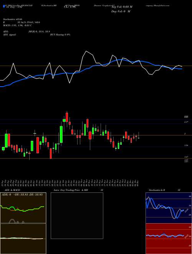Image resolution: width=192 pixels, height=254 pixels.
Task: Click 'ADX: 0 -DY: 53.85 -DY: 53.85' readout
Action: pyautogui.click(x=22, y=194)
